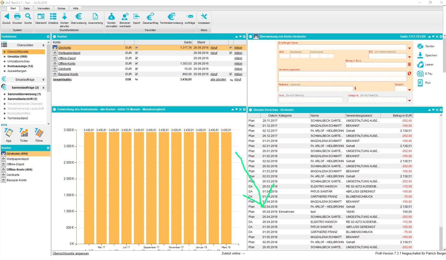Open the Suche magnifier tool
This screenshot has width=446, height=260.
tap(28, 17)
